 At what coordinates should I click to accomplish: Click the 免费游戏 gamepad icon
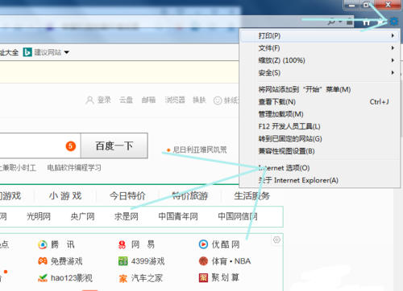click(43, 261)
